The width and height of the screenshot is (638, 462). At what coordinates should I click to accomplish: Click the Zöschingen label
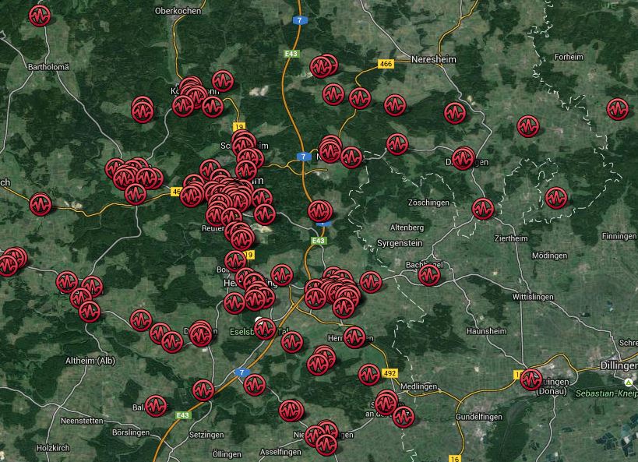pyautogui.click(x=429, y=203)
